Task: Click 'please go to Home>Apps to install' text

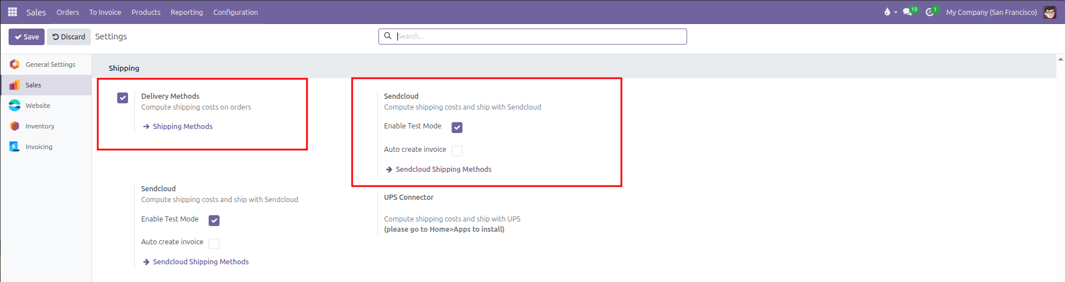Action: tap(444, 229)
